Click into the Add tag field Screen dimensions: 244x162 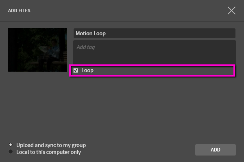pos(155,52)
